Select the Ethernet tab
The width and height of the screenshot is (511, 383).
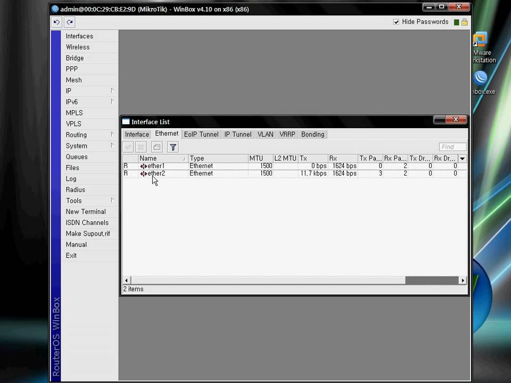[167, 134]
